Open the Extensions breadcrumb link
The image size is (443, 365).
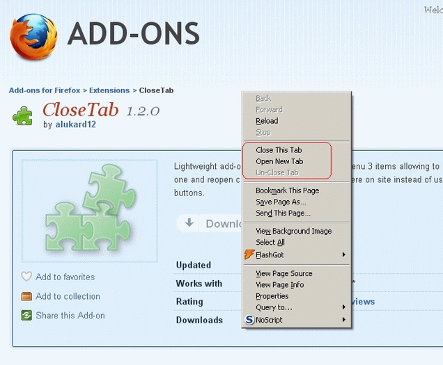(x=109, y=90)
